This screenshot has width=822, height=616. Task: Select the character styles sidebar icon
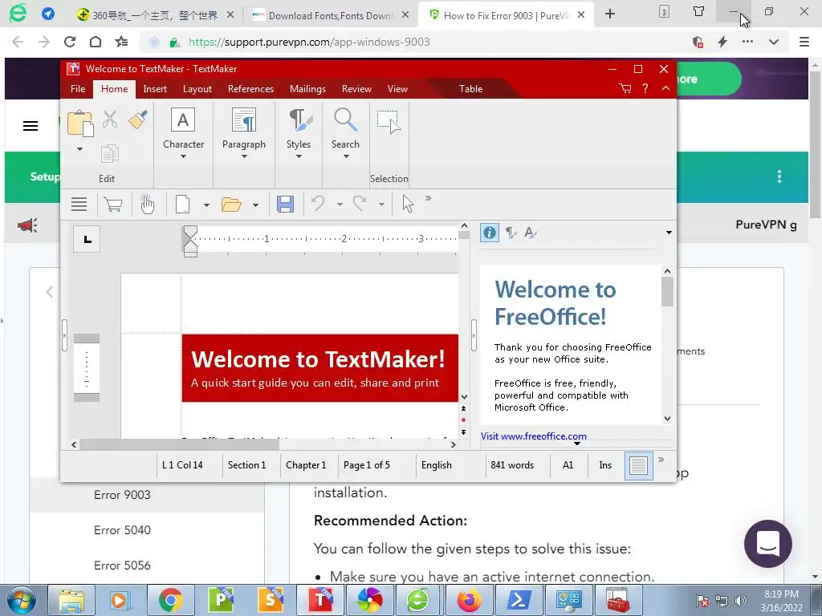[530, 233]
